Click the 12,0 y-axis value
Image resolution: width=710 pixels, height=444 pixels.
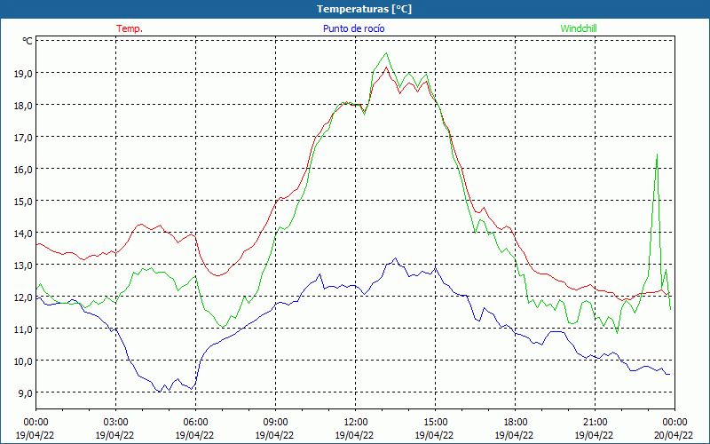click(x=25, y=297)
